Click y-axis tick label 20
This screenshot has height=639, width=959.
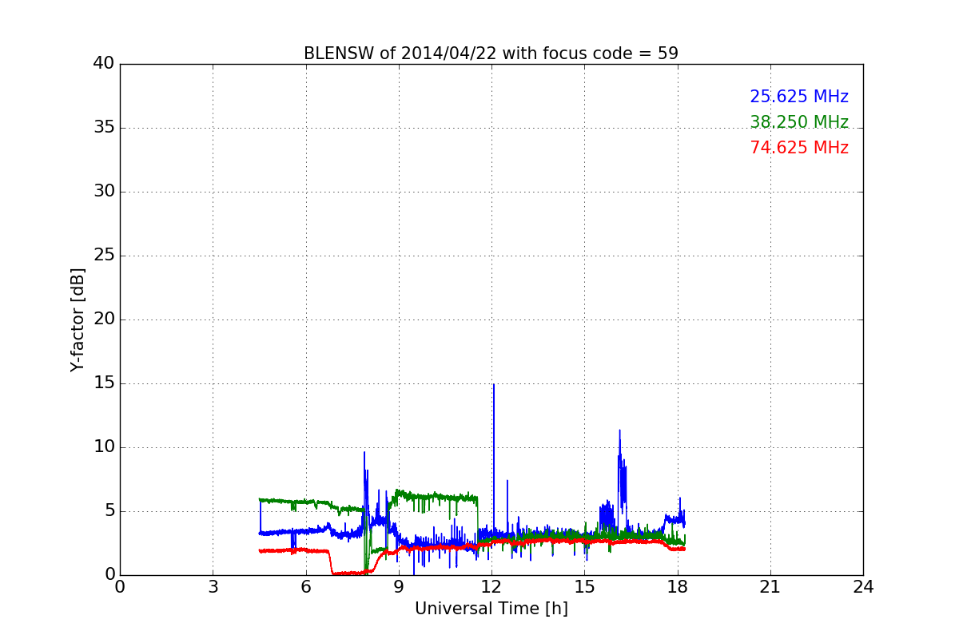tap(104, 319)
